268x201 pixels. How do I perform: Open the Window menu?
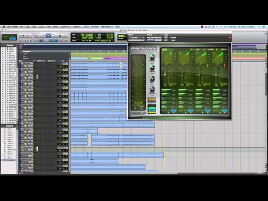click(x=95, y=27)
